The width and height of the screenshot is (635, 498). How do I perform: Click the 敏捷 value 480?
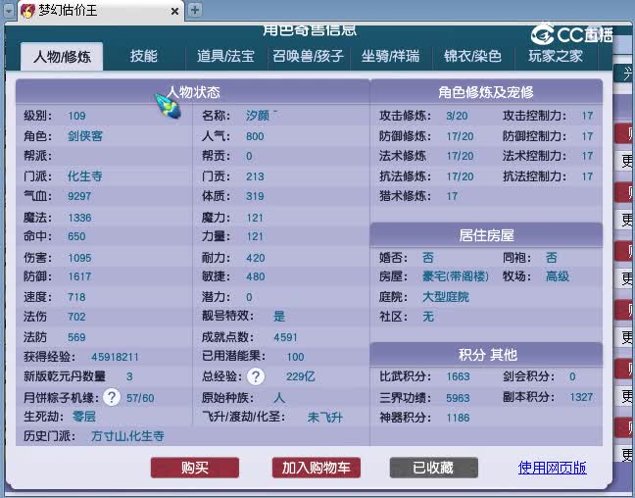point(255,276)
